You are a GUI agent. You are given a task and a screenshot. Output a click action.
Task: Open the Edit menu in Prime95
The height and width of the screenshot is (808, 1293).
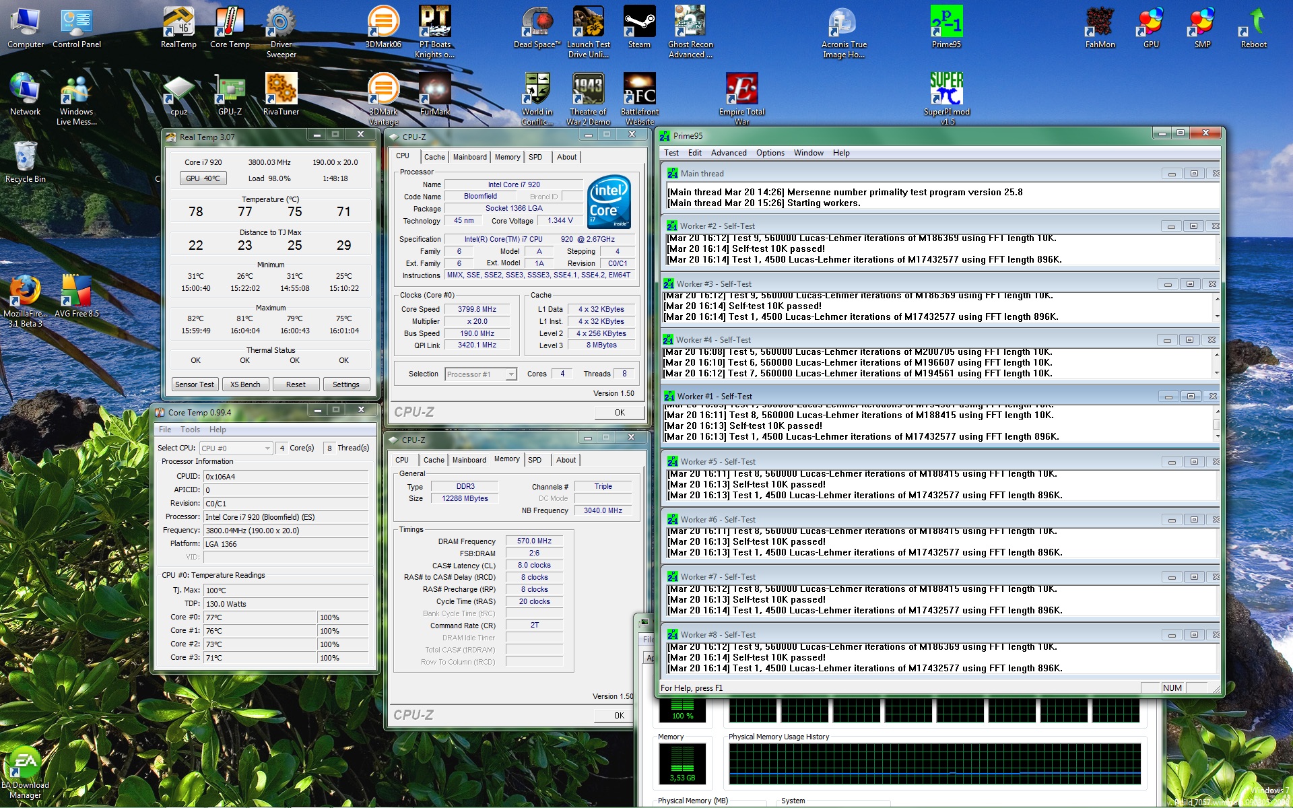point(694,153)
